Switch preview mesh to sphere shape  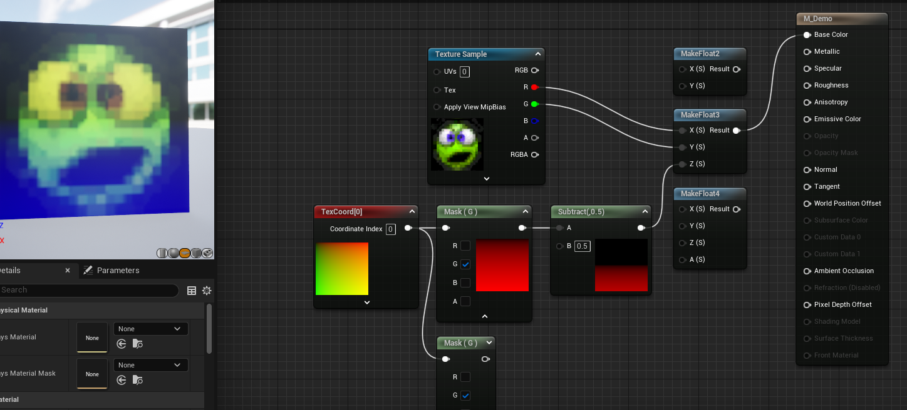[x=174, y=253]
